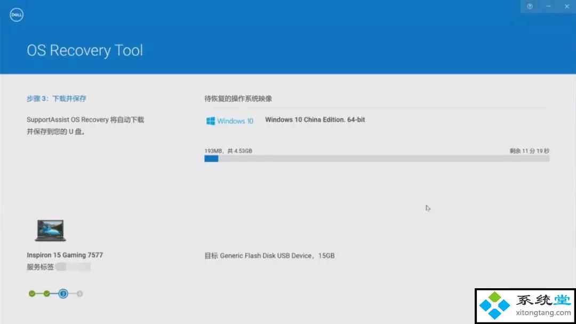Image resolution: width=576 pixels, height=324 pixels.
Task: Click the Dell logo icon
Action: tap(17, 15)
